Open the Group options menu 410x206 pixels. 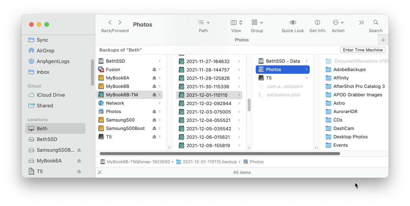(x=257, y=23)
